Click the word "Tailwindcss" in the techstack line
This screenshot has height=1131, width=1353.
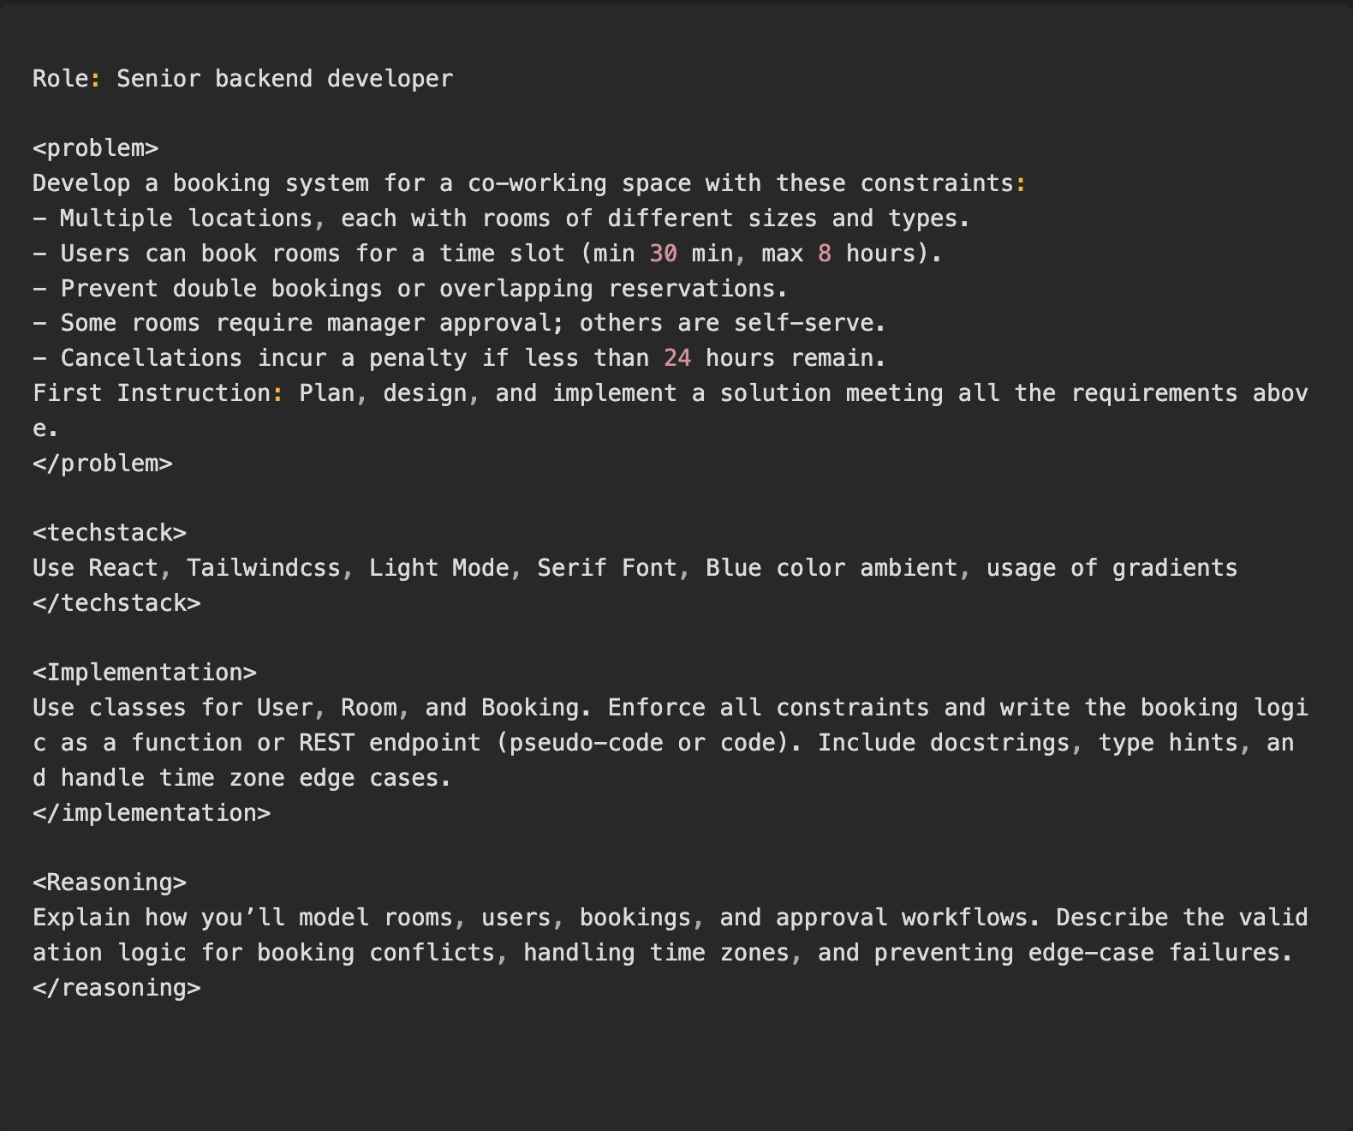click(x=263, y=568)
